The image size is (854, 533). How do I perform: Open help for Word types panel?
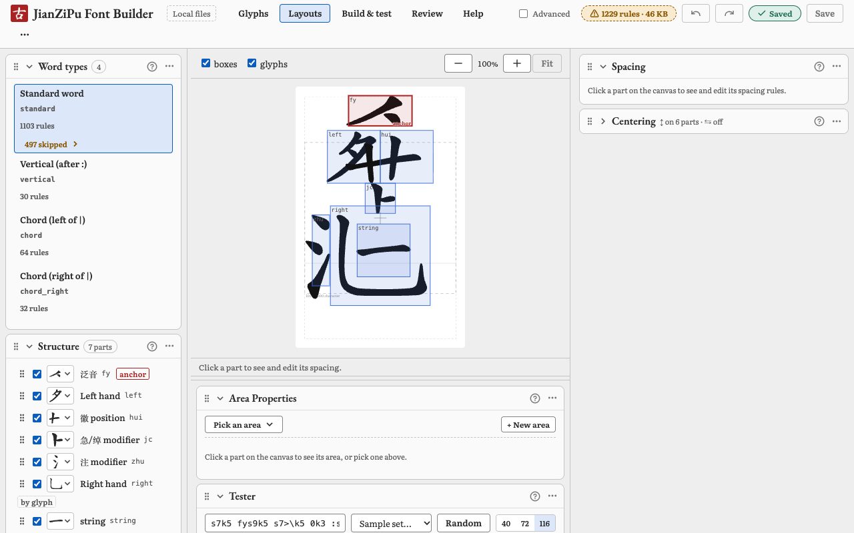[x=152, y=67]
